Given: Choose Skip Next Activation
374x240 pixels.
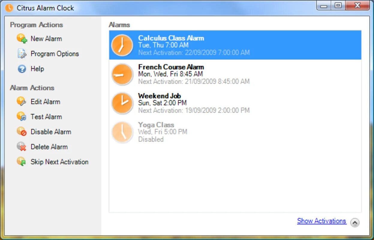Looking at the screenshot, I should click(x=59, y=162).
